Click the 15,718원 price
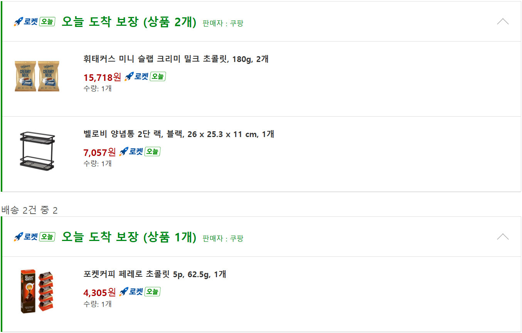This screenshot has height=333, width=522. click(x=102, y=77)
